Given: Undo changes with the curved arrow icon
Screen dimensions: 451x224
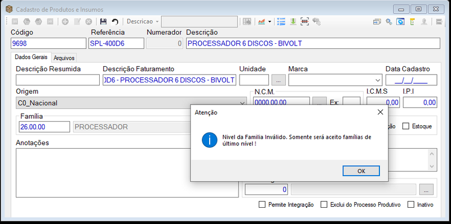Looking at the screenshot, I should tap(115, 21).
